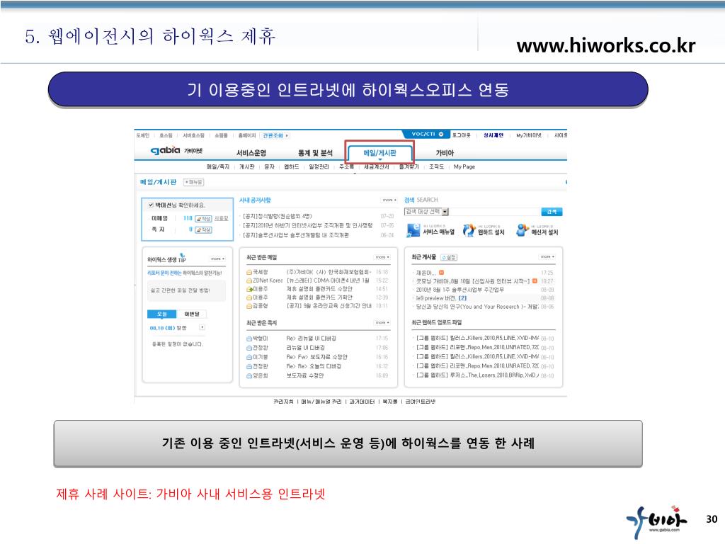This screenshot has height=544, width=725.
Task: Open the 일정관리 submenu item
Action: click(x=319, y=166)
